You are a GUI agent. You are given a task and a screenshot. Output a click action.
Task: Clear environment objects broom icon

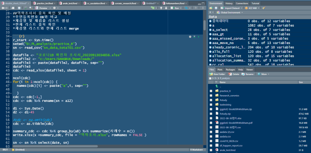pyautogui.click(x=264, y=8)
